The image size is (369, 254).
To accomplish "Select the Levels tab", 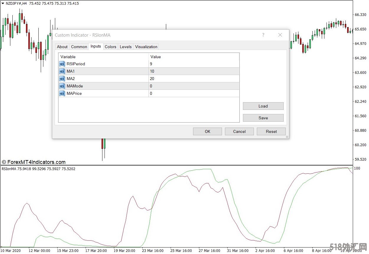I will (125, 47).
